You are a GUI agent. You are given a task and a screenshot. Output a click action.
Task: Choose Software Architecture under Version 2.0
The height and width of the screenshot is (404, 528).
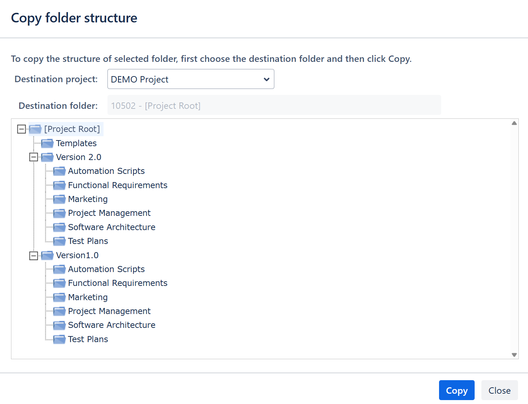coord(111,227)
